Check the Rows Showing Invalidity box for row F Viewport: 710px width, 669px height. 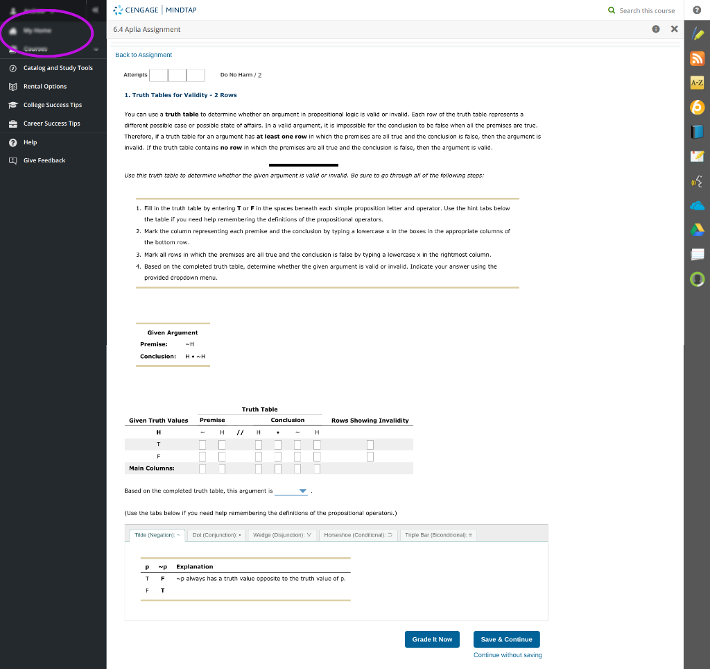pos(370,456)
